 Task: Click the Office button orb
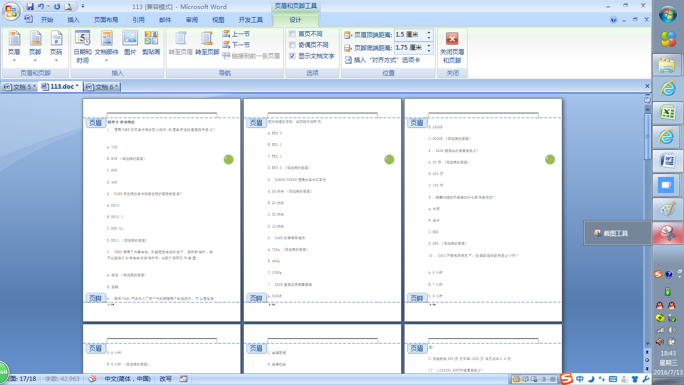tap(11, 10)
